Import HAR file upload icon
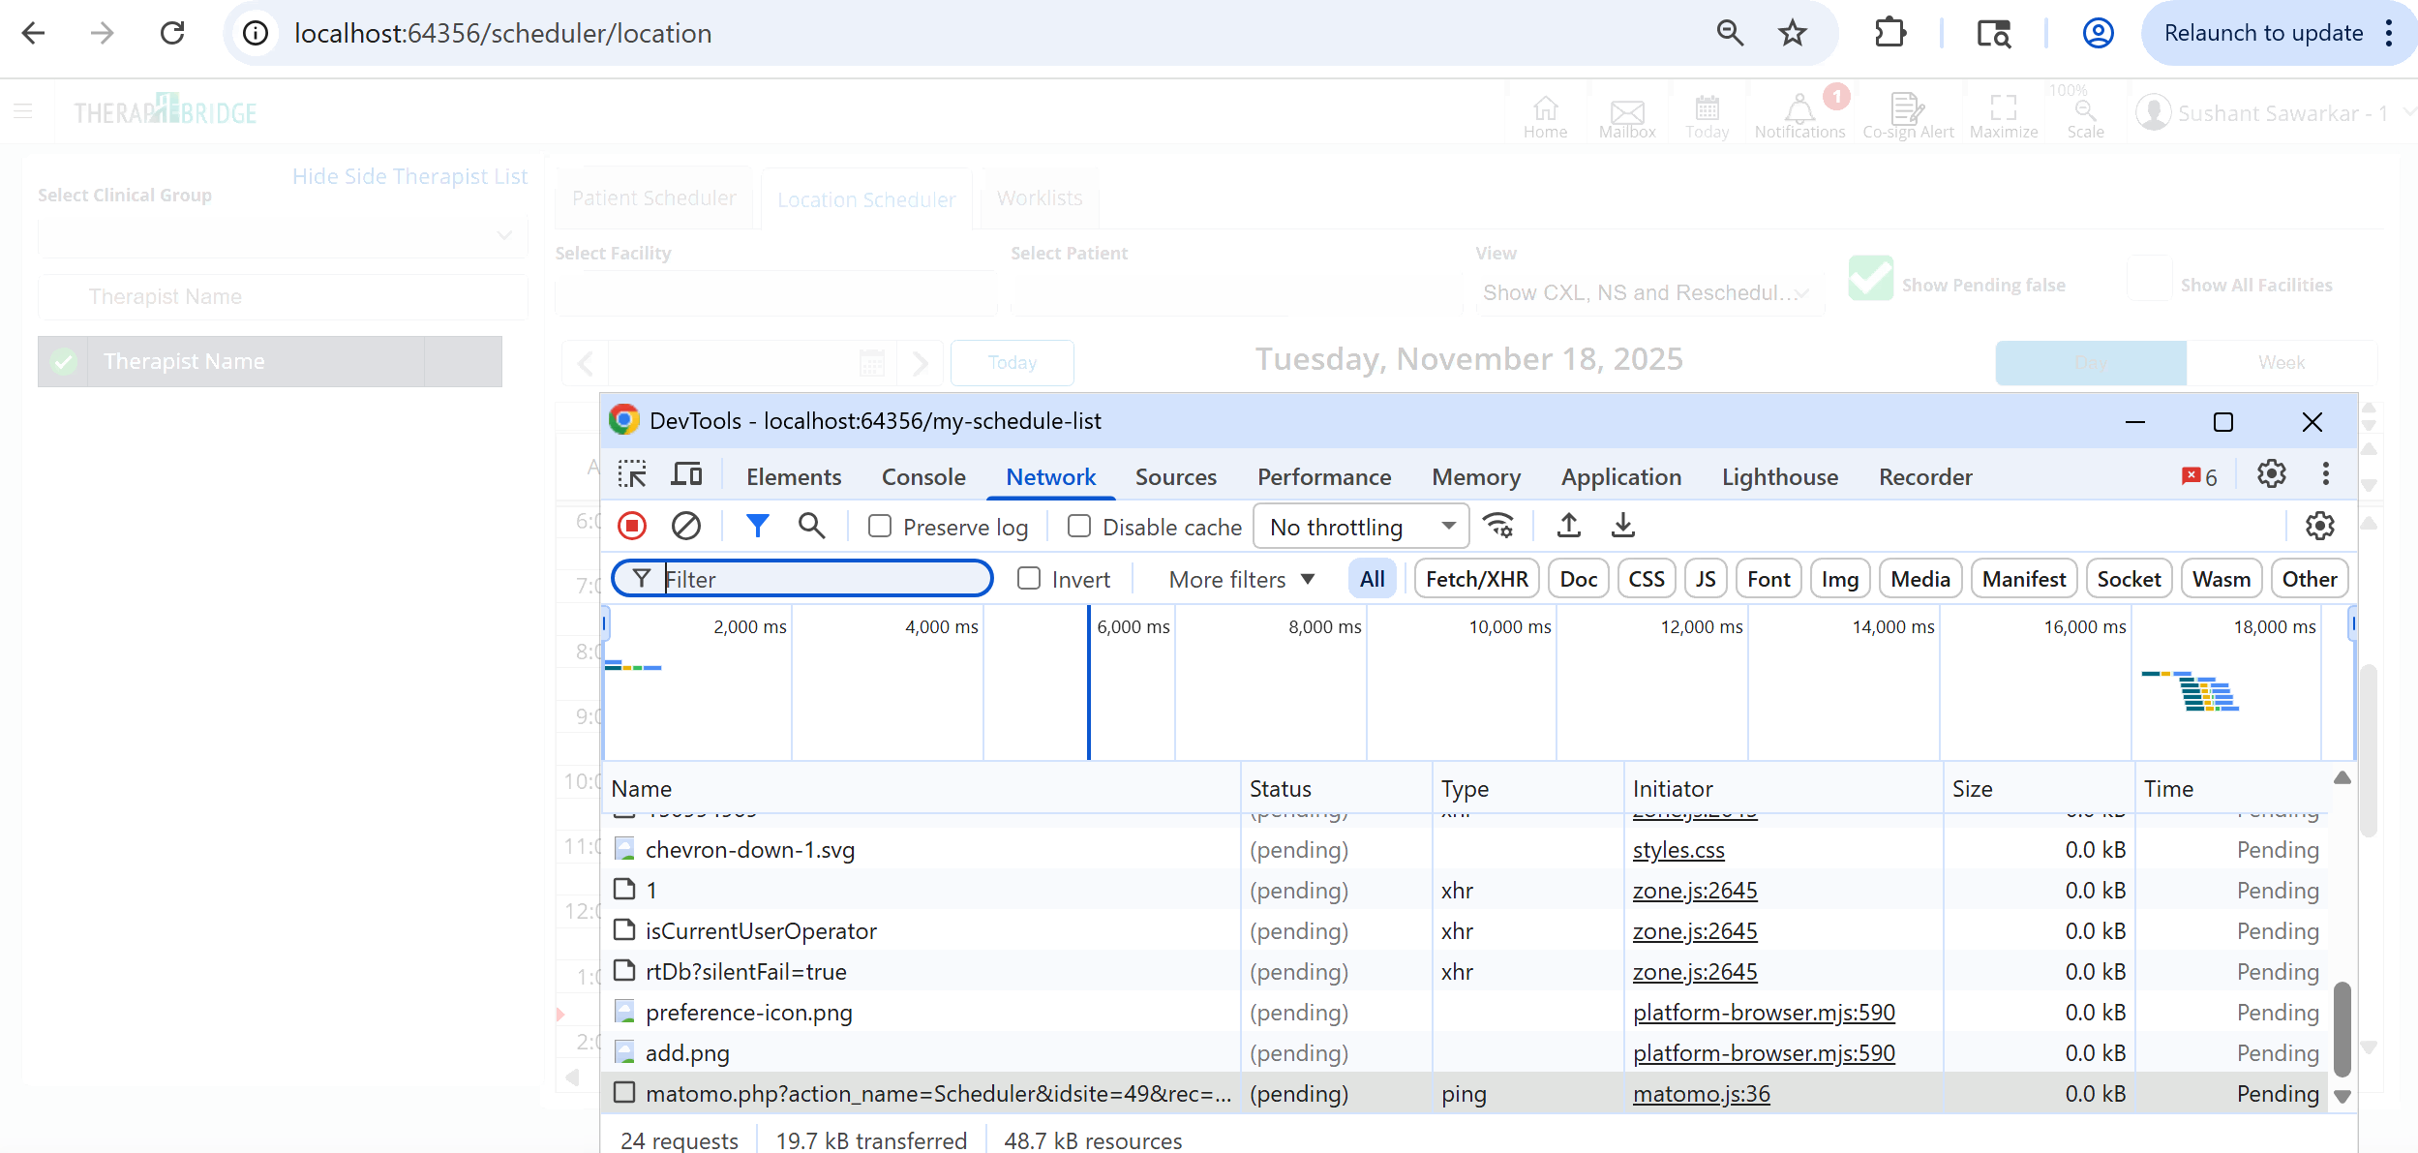This screenshot has height=1153, width=2418. (1569, 526)
